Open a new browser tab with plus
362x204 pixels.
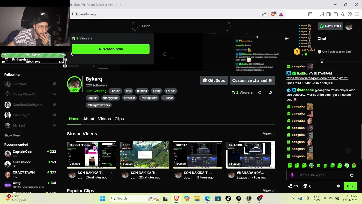(121, 5)
